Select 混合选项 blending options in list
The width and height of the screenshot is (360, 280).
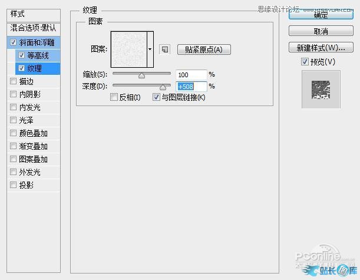click(34, 28)
